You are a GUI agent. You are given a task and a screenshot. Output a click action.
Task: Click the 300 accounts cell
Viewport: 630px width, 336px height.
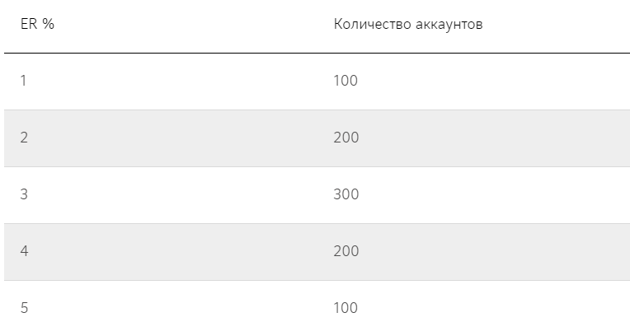point(346,194)
